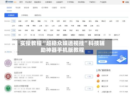Filter province by 广东

point(45,21)
